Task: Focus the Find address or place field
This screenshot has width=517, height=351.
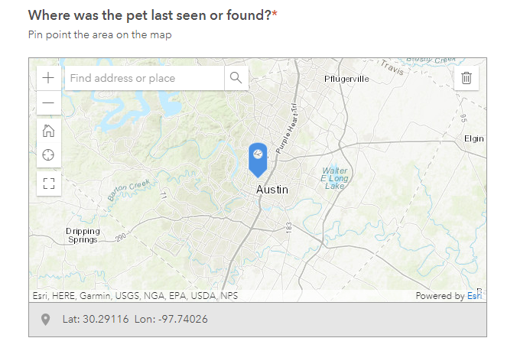Action: 145,78
